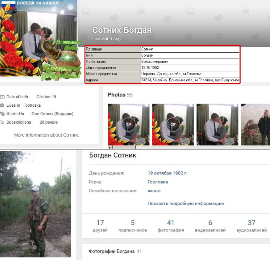Click the GIF badge on first photo
This screenshot has height=260, width=270.
129,125
